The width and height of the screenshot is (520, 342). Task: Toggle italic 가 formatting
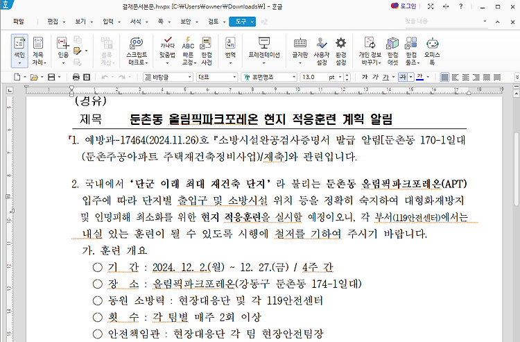point(375,77)
